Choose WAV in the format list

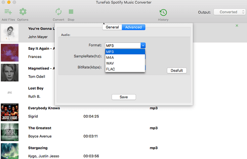pos(125,63)
